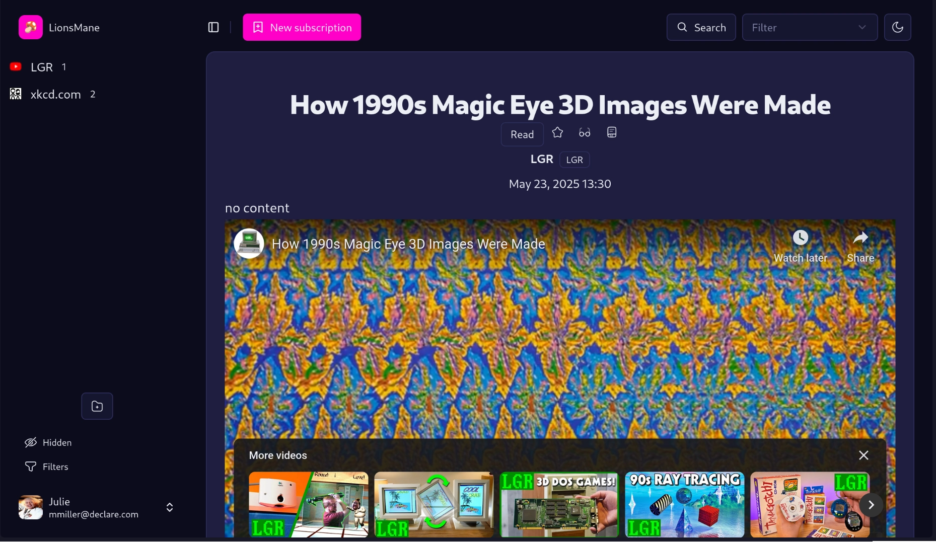Open the Filter dropdown
The height and width of the screenshot is (542, 936).
tap(810, 27)
